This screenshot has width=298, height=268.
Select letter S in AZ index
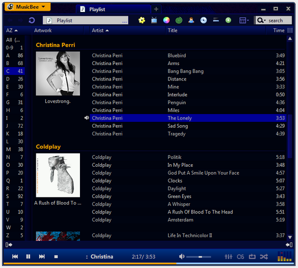[14, 196]
